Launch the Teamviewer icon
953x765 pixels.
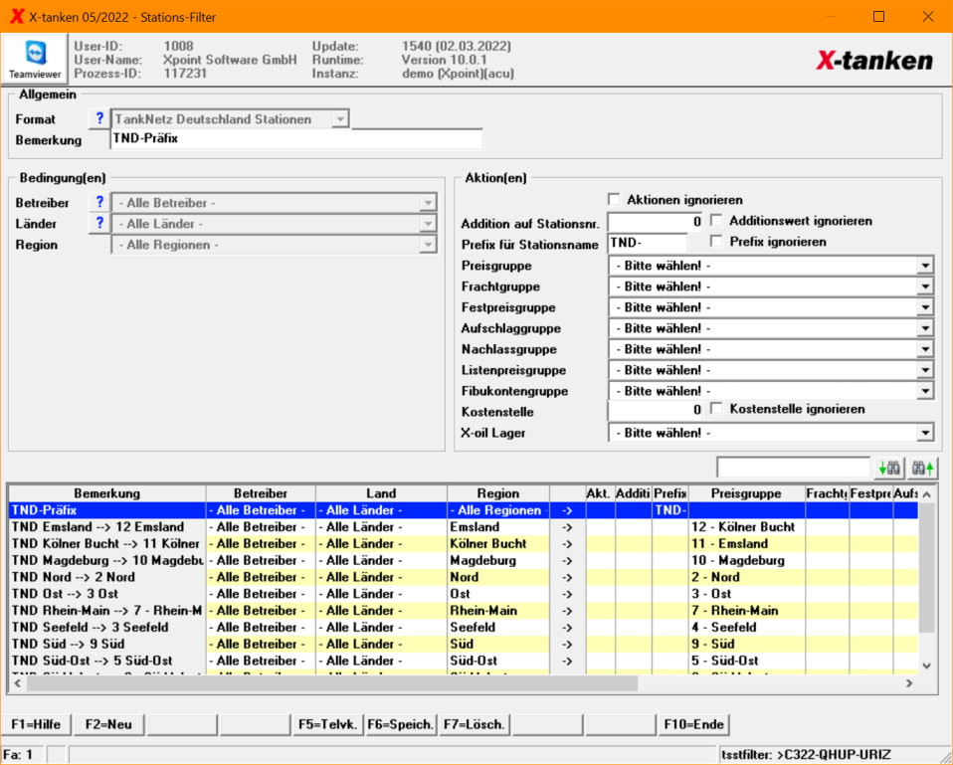click(x=35, y=59)
